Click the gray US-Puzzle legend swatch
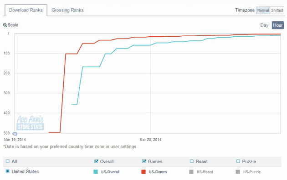This screenshot has height=180, width=287. pos(238,172)
